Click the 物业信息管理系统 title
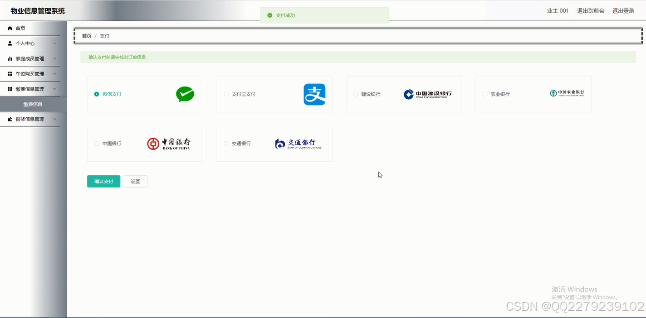Image resolution: width=646 pixels, height=318 pixels. 38,11
